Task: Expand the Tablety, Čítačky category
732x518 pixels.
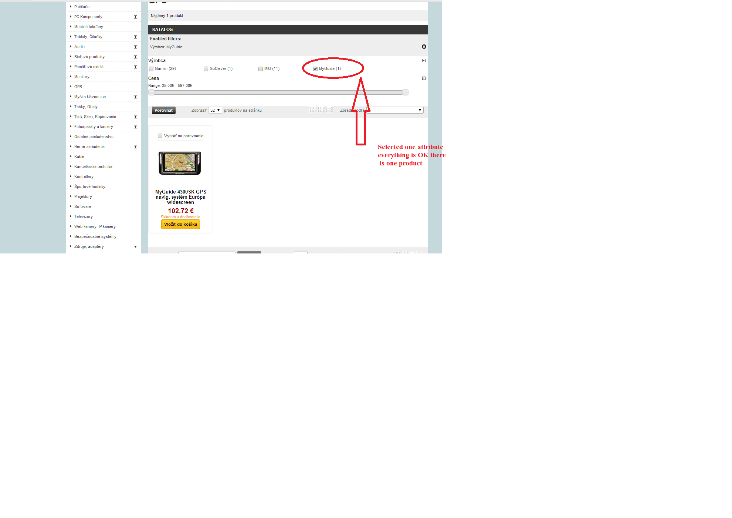Action: click(x=135, y=37)
